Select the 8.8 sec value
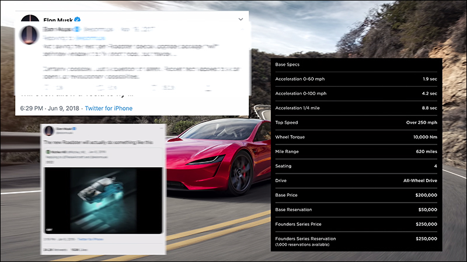The image size is (467, 262). click(x=430, y=108)
